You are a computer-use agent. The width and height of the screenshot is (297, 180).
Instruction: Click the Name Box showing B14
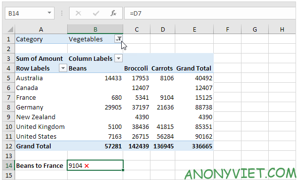pos(30,13)
